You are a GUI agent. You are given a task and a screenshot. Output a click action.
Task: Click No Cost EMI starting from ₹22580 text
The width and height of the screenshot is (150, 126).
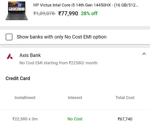(x=59, y=63)
